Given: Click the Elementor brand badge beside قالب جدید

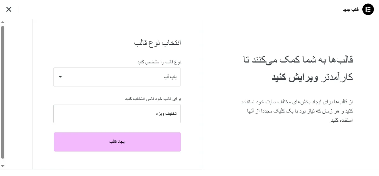Looking at the screenshot, I should 368,9.
